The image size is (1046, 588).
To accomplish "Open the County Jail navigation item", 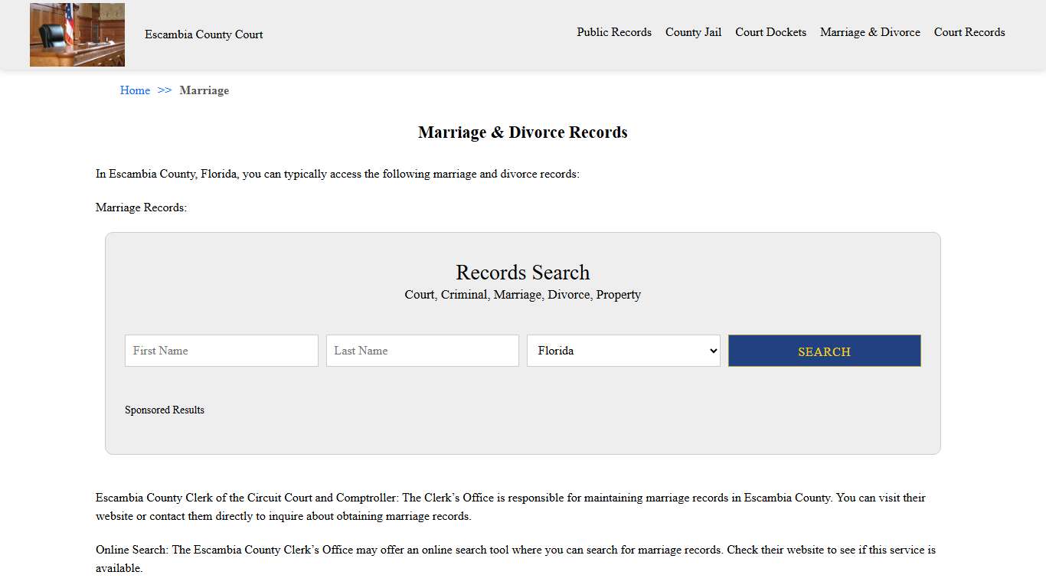I will coord(693,32).
